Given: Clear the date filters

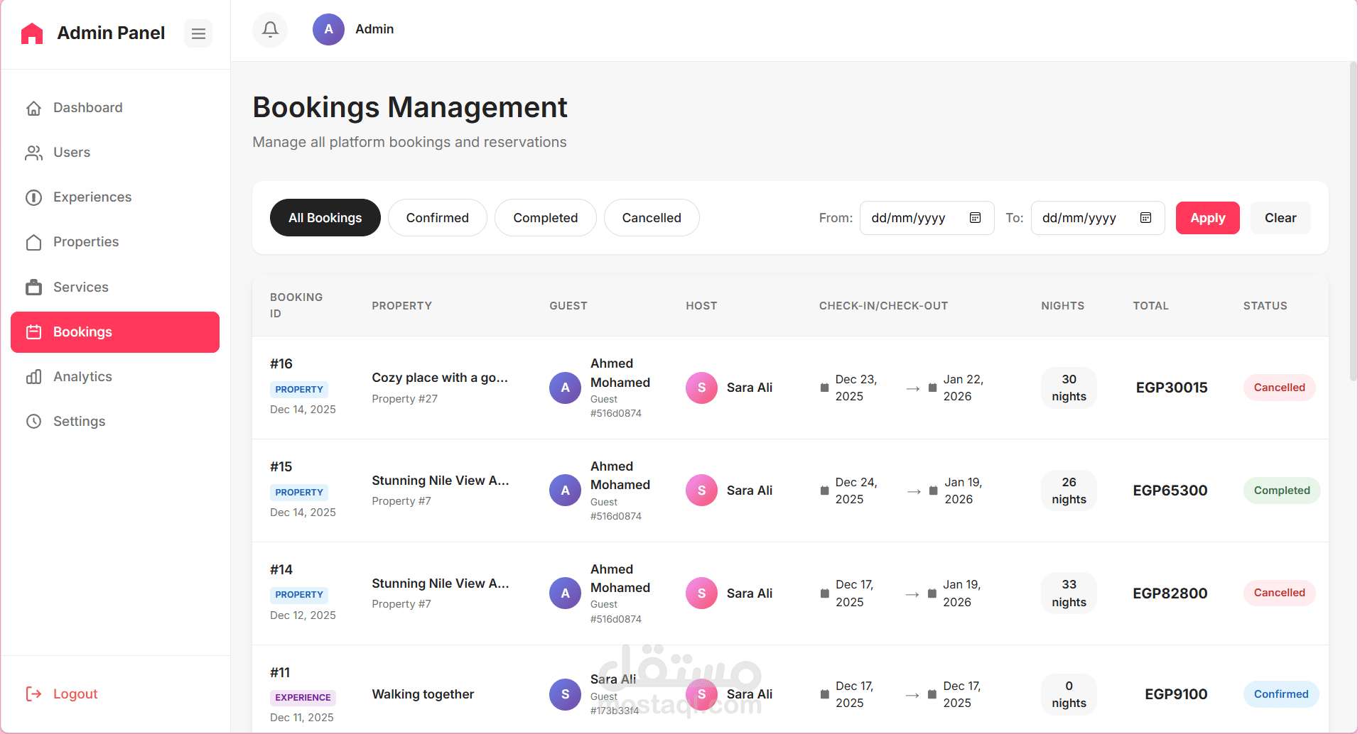Looking at the screenshot, I should click(x=1280, y=218).
